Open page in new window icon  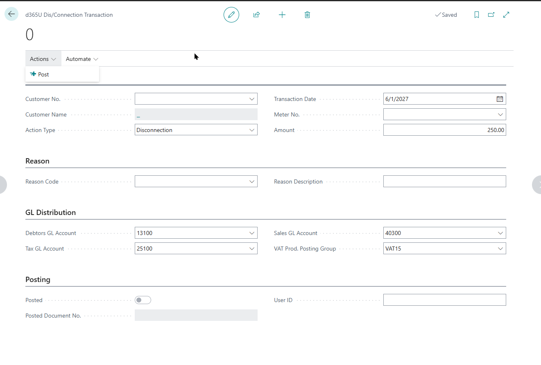coord(491,15)
